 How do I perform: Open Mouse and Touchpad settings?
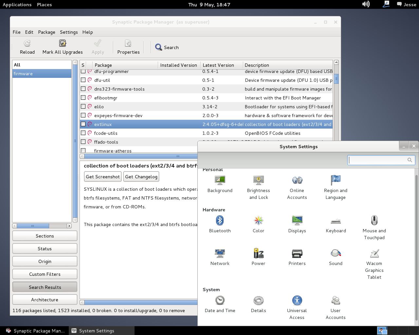(374, 228)
